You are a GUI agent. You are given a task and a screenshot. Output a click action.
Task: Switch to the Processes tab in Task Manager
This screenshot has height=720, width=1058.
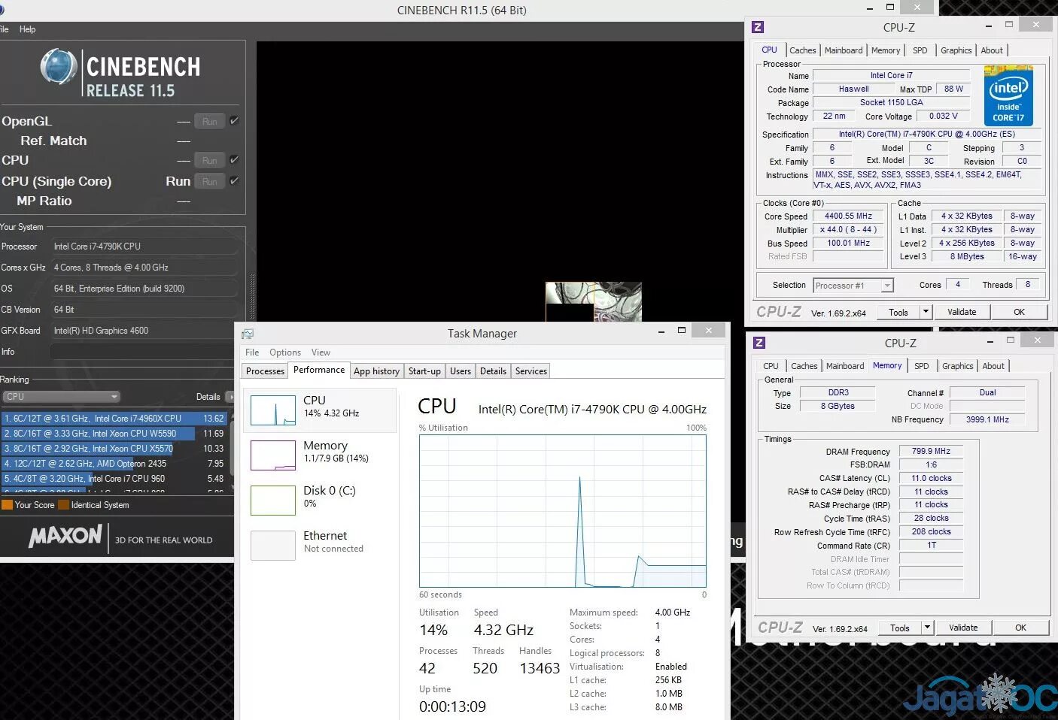tap(265, 371)
